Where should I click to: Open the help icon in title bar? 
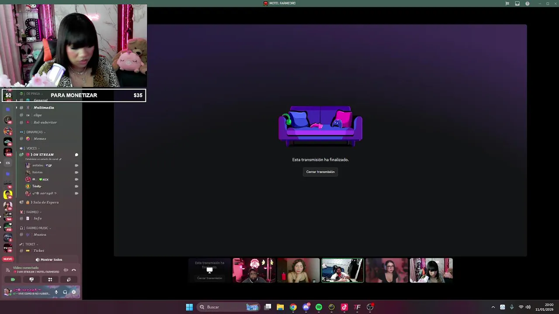pyautogui.click(x=527, y=3)
